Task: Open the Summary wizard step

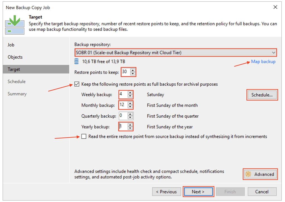Action: click(17, 94)
